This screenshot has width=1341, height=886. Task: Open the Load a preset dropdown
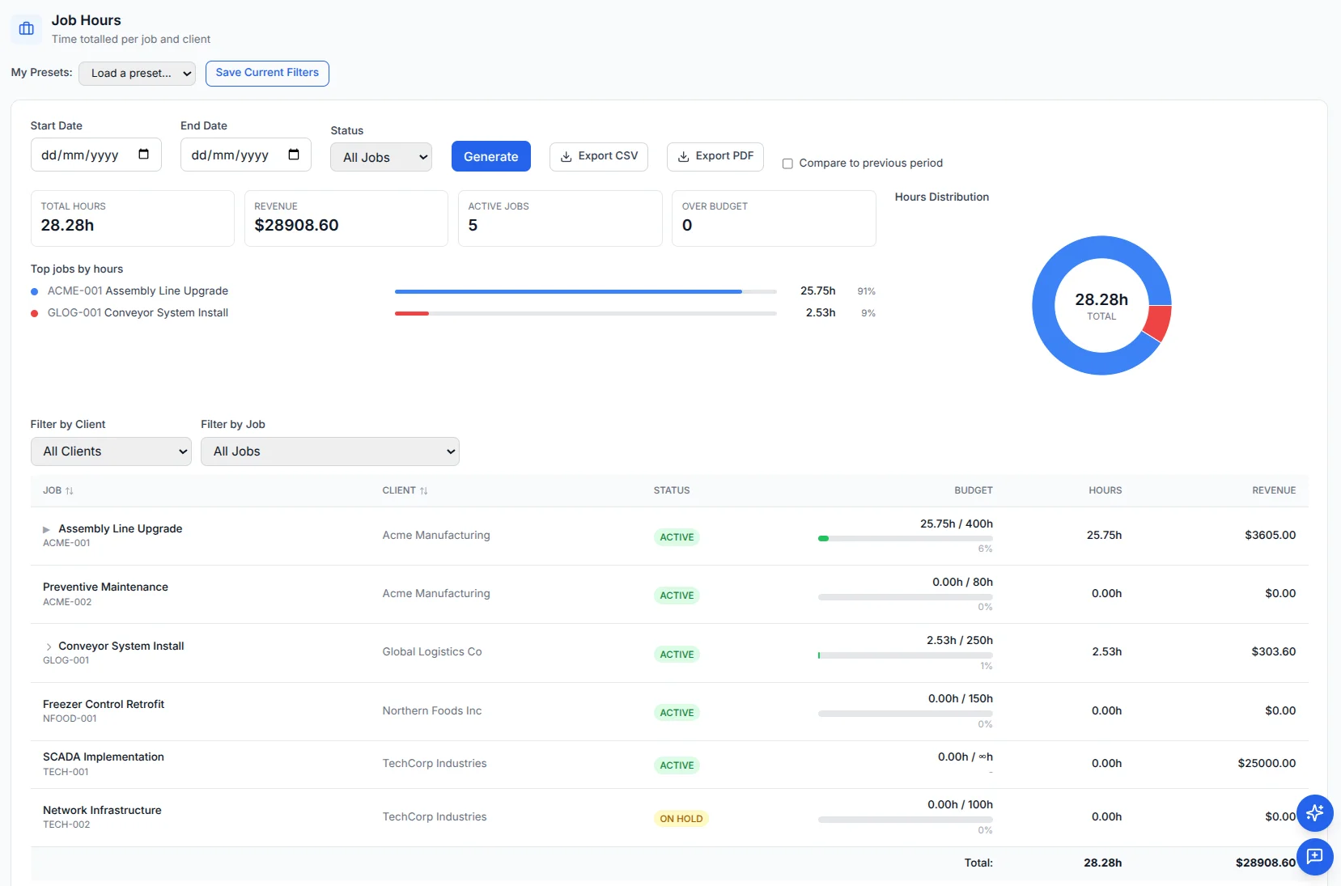(137, 73)
